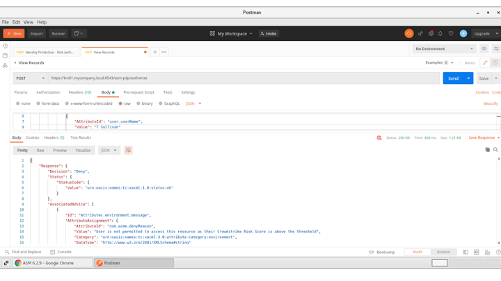Image resolution: width=501 pixels, height=281 pixels.
Task: Click the sync status icon
Action: (x=409, y=33)
